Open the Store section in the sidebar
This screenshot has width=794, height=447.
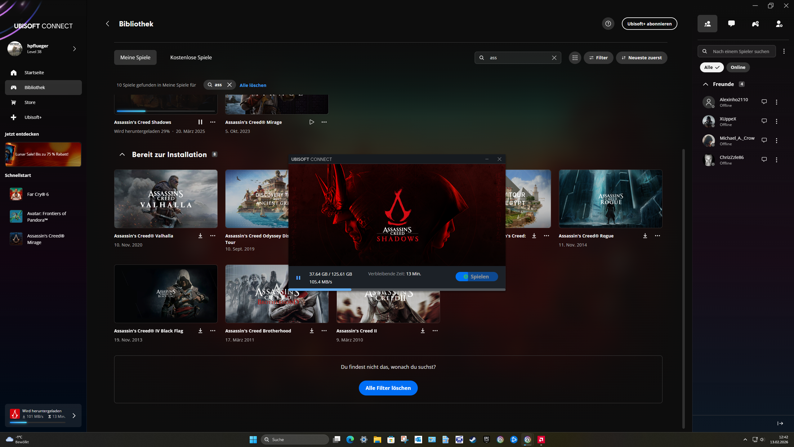(30, 102)
